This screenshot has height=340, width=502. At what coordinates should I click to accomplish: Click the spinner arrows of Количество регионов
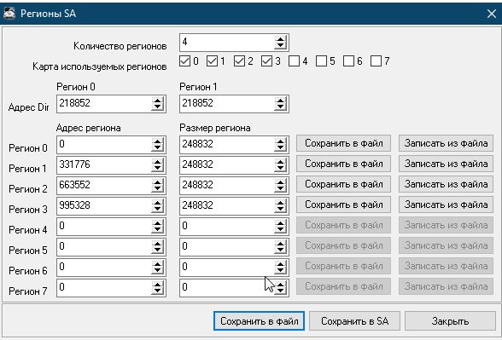tap(280, 43)
